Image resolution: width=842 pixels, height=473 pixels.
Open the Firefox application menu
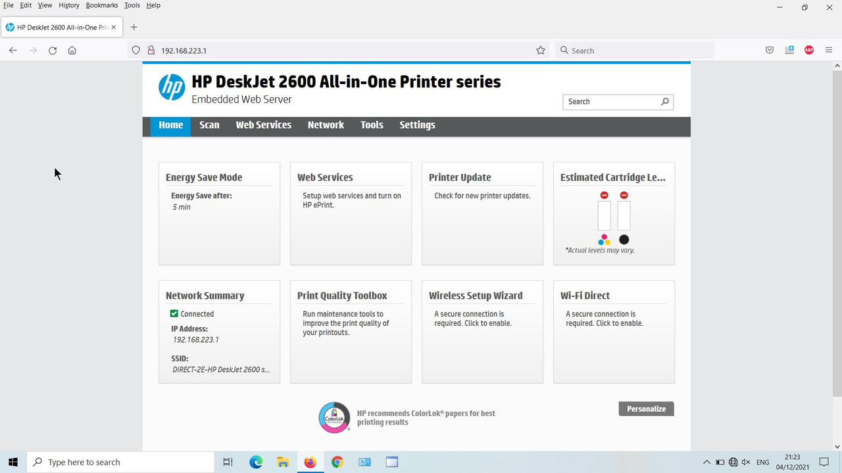click(829, 51)
